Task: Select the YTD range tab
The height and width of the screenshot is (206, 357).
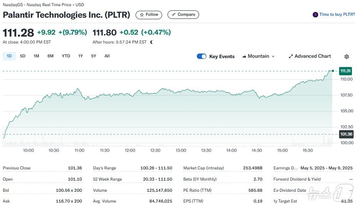Action: pyautogui.click(x=66, y=56)
